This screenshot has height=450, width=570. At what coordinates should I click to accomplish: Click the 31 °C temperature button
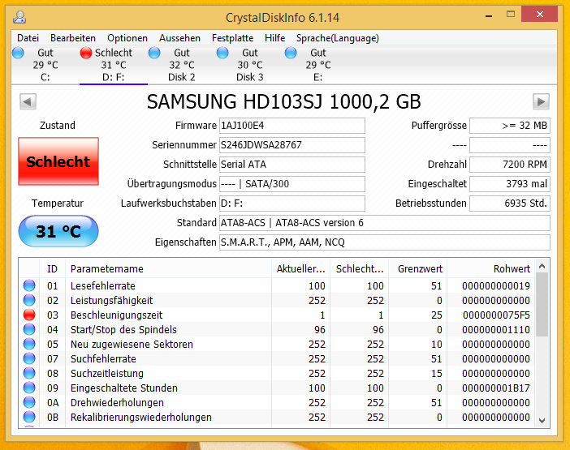pos(58,231)
